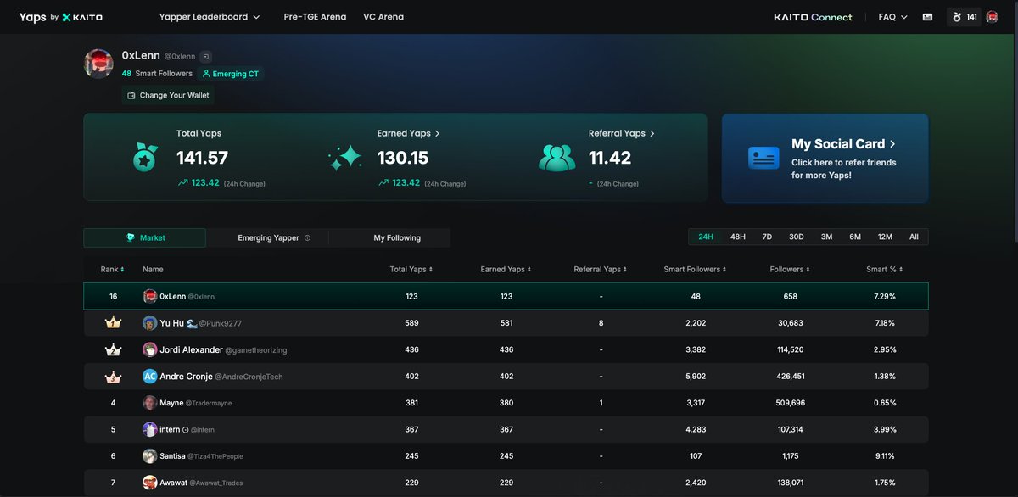Click Mayne's avatar in row 4

150,403
